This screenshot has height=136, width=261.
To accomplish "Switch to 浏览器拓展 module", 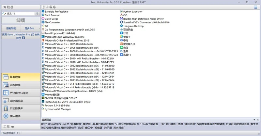I will click(21, 101).
